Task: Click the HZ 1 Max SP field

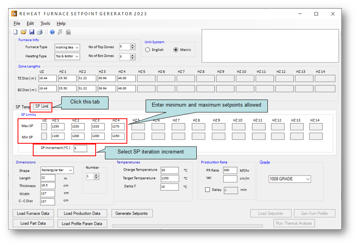Action: [x=58, y=127]
